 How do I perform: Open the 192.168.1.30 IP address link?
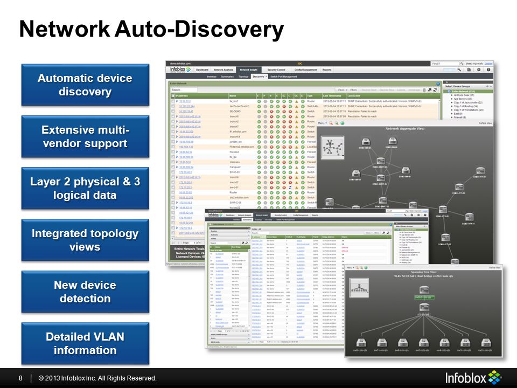coord(186,147)
